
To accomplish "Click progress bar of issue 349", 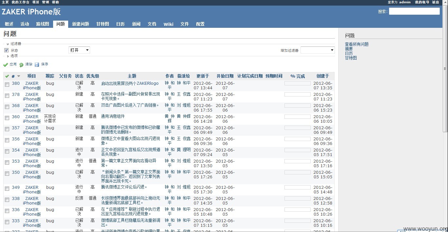I will (x=297, y=187).
